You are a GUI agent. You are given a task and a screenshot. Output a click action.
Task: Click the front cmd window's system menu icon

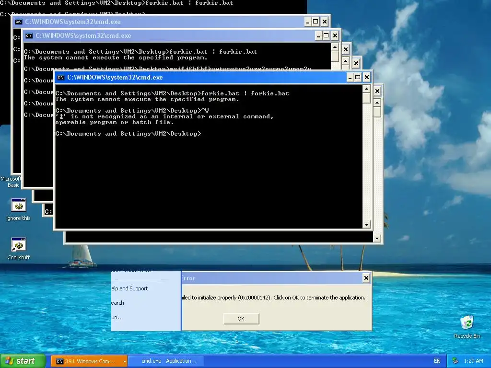[61, 77]
